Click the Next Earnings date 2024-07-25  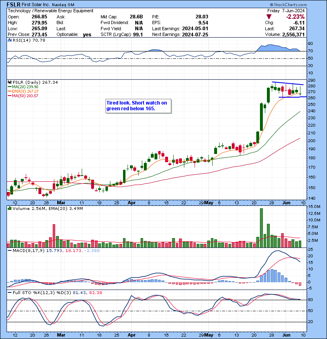click(195, 34)
